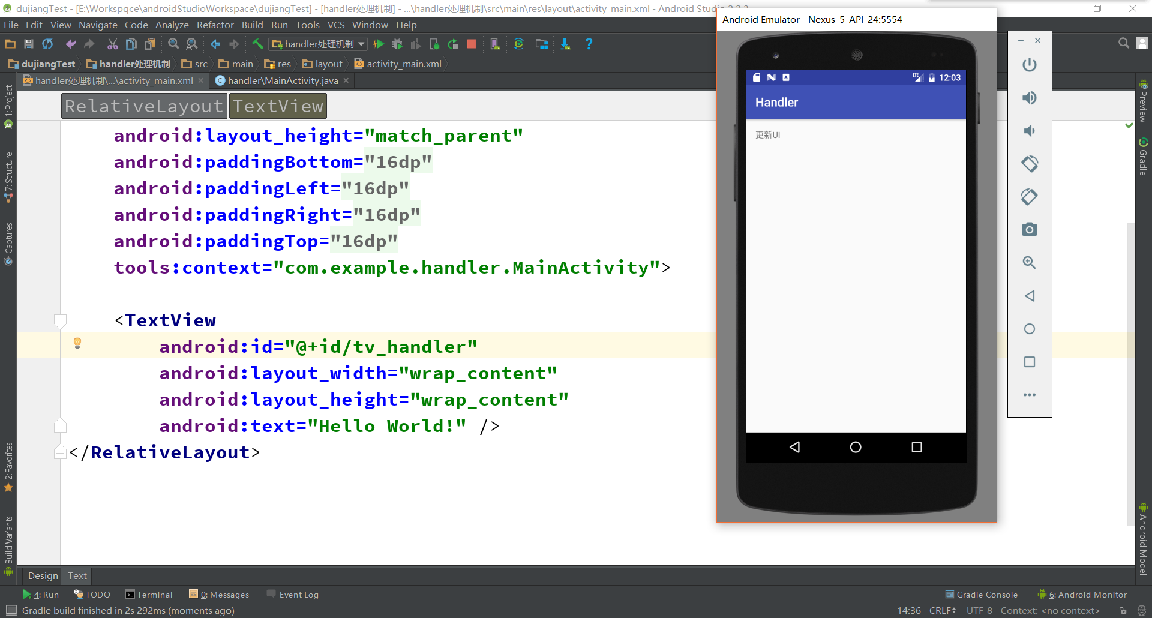Open the Build menu
1152x618 pixels.
[252, 25]
